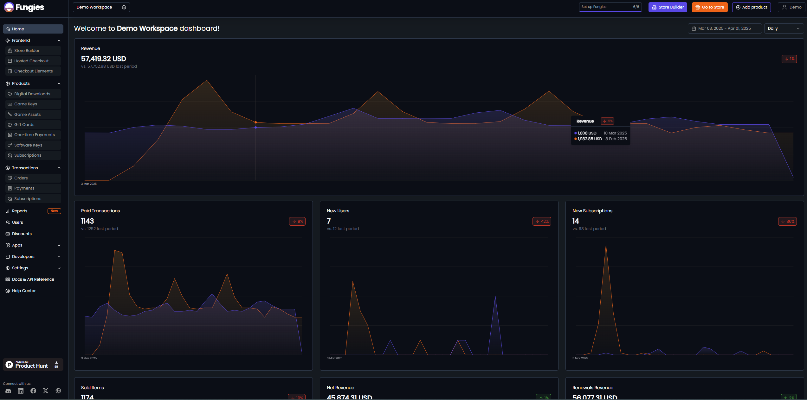
Task: Open Software Keys in sidebar
Action: (33, 145)
